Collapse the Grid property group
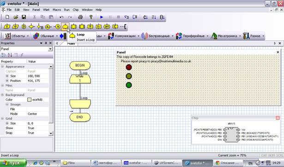Image resolution: width=284 pixels, height=167 pixels. tap(2, 118)
